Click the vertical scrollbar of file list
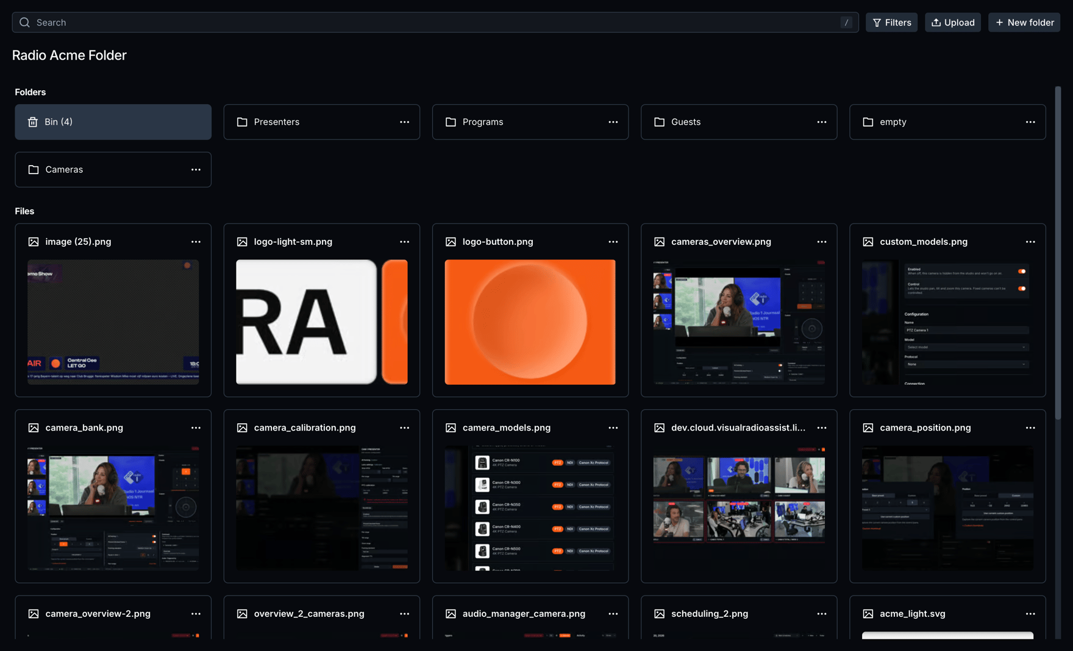Screen dimensions: 1073x651 point(1058,253)
